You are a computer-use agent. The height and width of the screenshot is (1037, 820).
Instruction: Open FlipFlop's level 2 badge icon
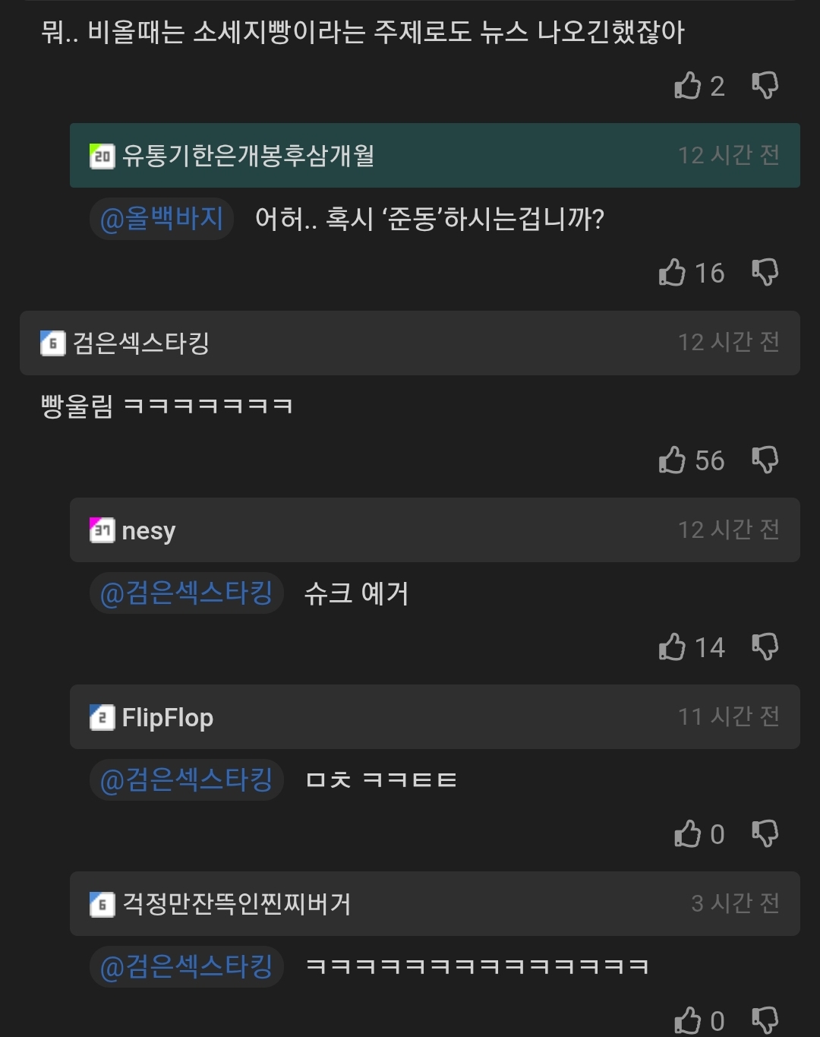(x=102, y=717)
